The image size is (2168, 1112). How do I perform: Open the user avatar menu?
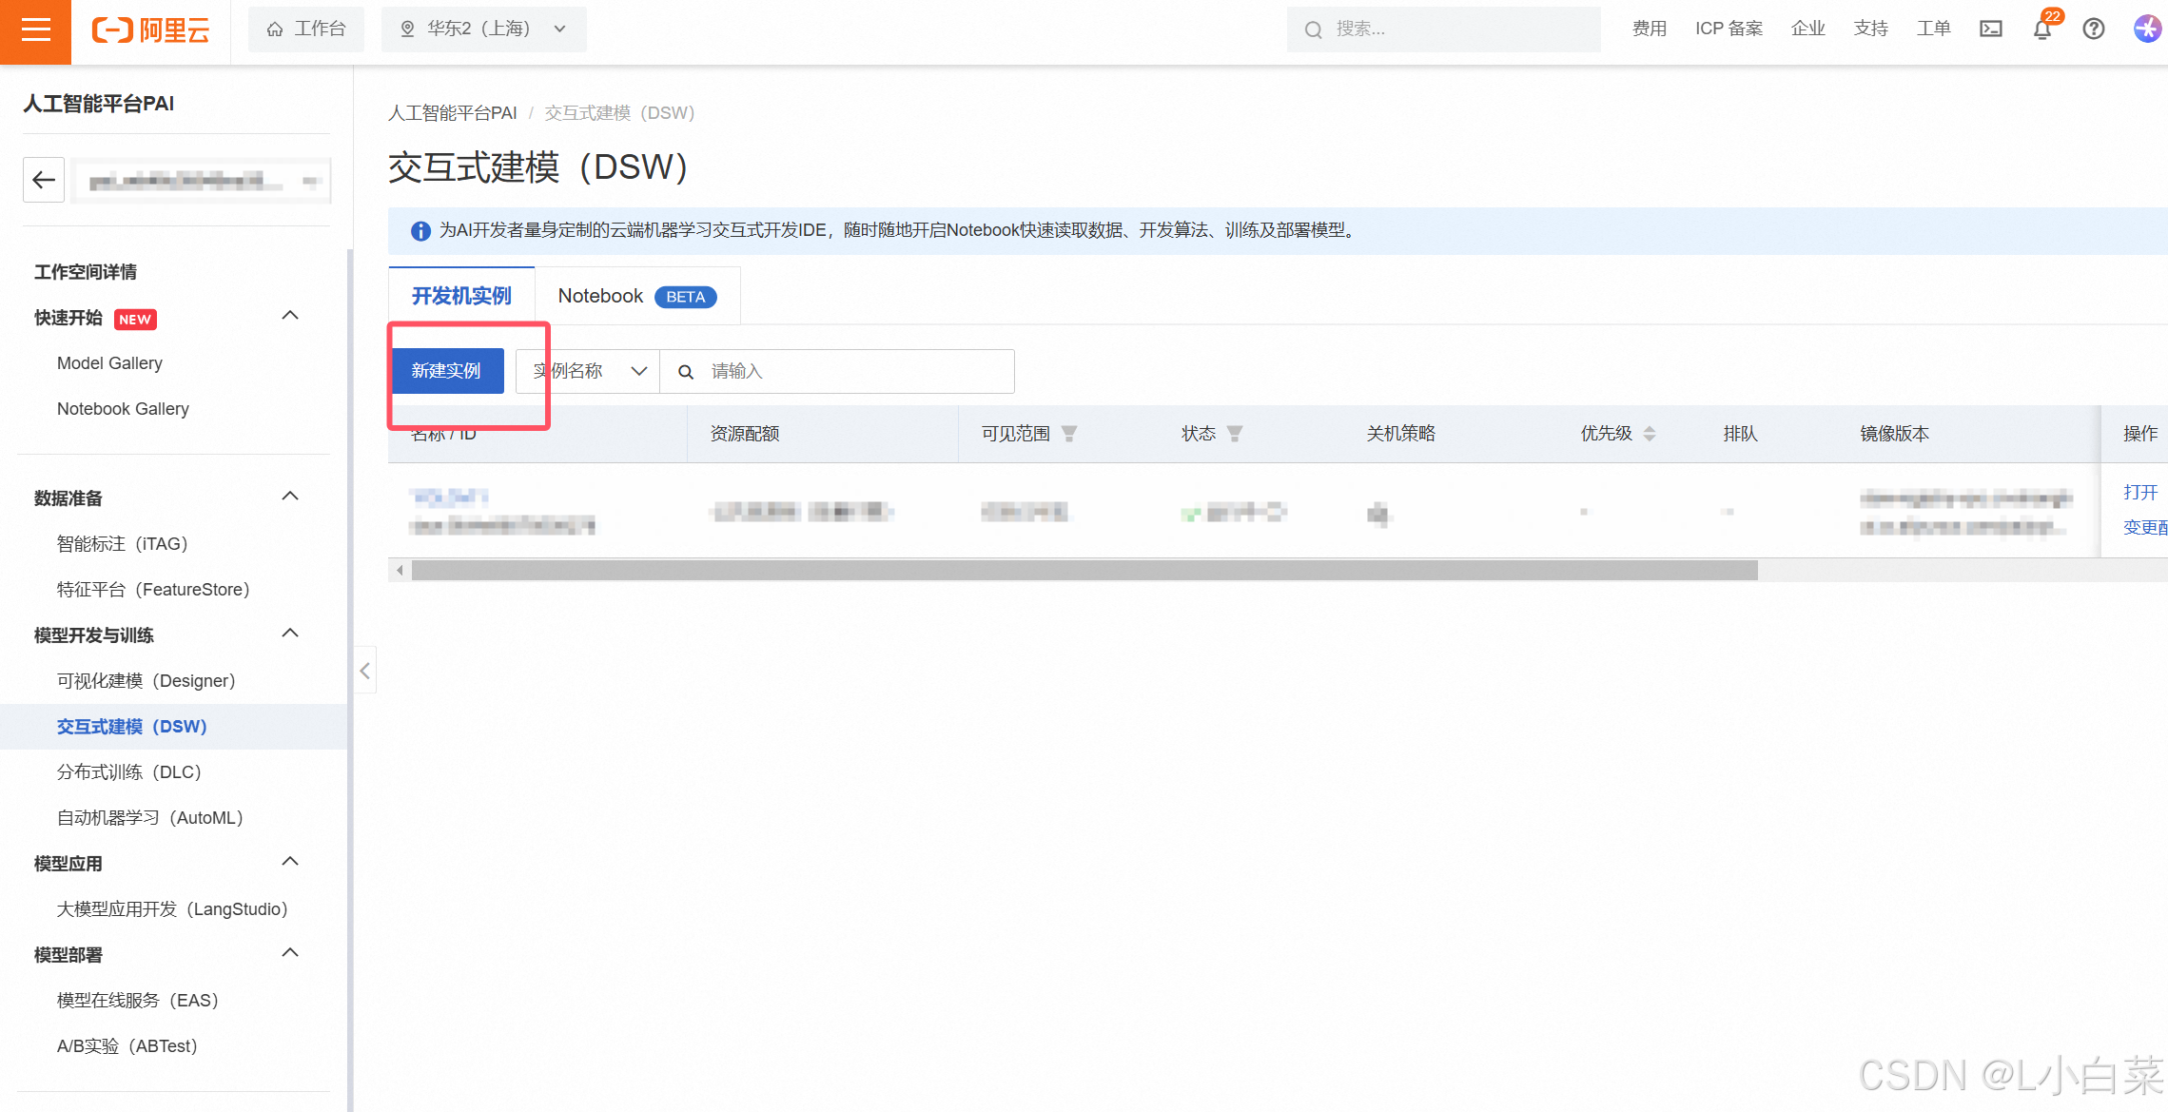(x=2146, y=29)
